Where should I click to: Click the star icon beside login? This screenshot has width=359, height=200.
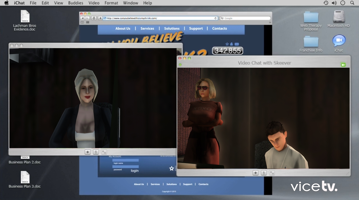point(171,168)
